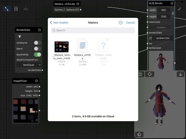Click the lighting icon in top toolbar
The height and width of the screenshot is (139, 186).
pyautogui.click(x=26, y=9)
